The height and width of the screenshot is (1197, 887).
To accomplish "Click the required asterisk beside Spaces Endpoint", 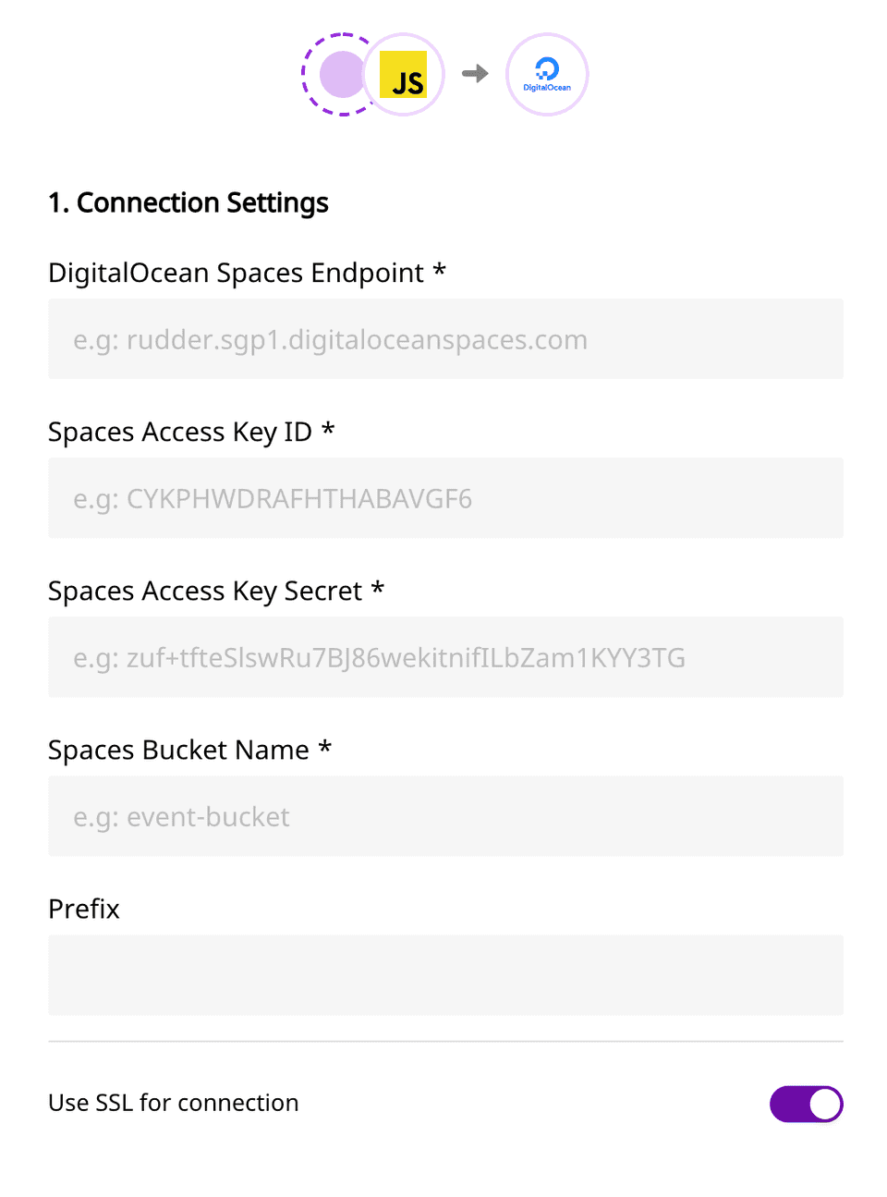I will (440, 271).
